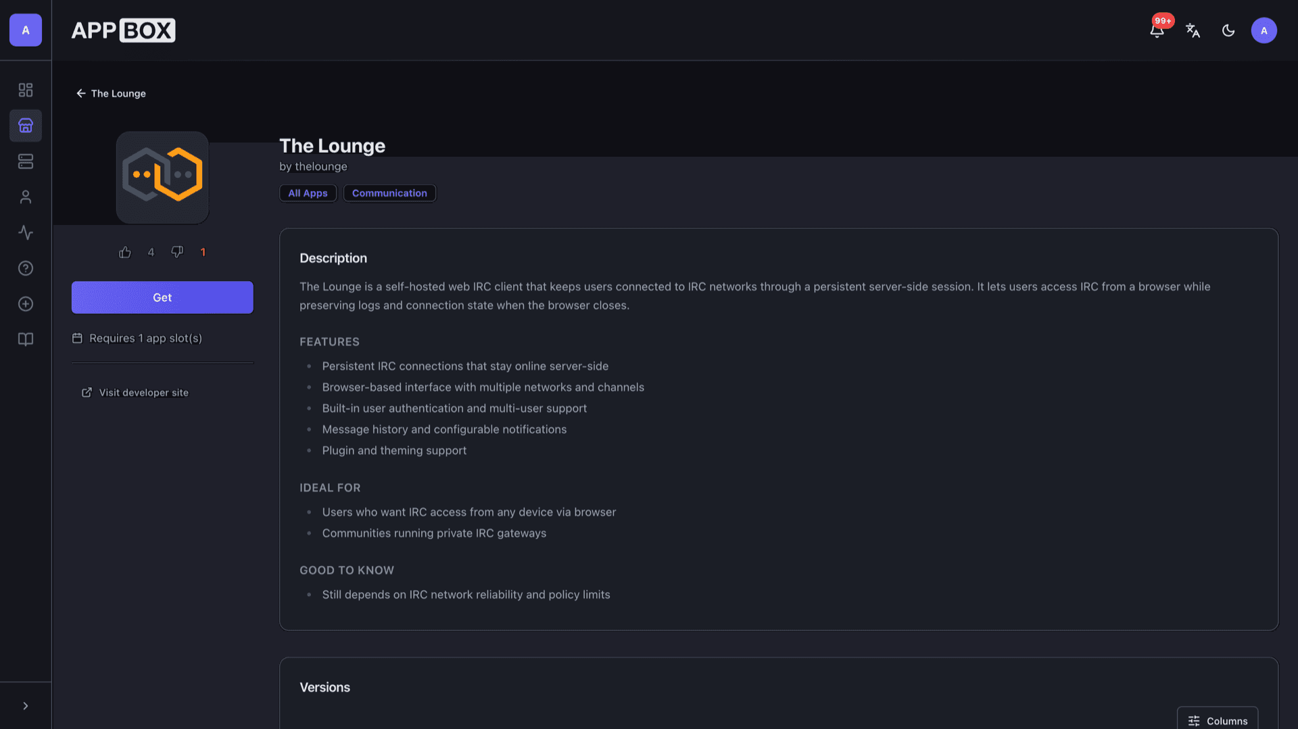This screenshot has height=729, width=1298.
Task: Click The Lounge page title
Action: (x=332, y=145)
